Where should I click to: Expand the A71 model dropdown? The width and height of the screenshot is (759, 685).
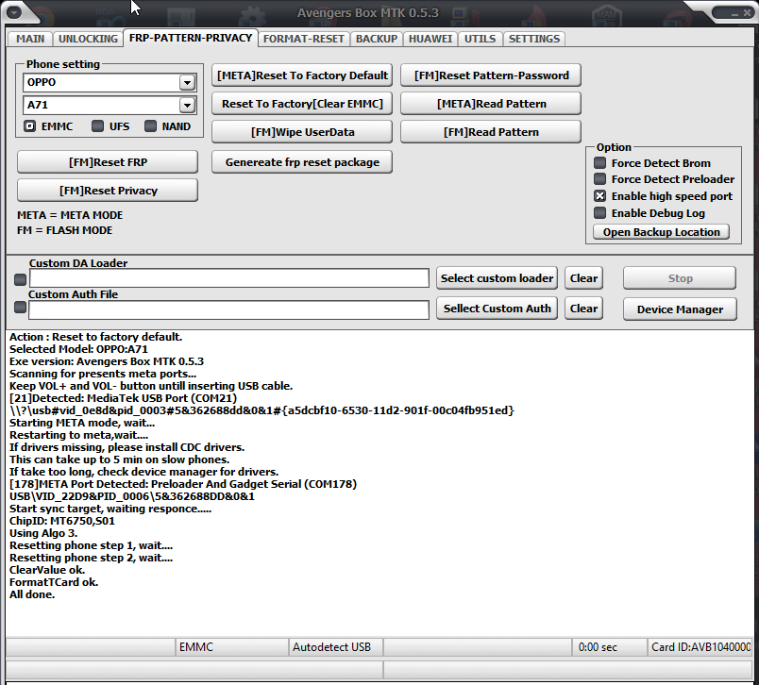pyautogui.click(x=187, y=105)
